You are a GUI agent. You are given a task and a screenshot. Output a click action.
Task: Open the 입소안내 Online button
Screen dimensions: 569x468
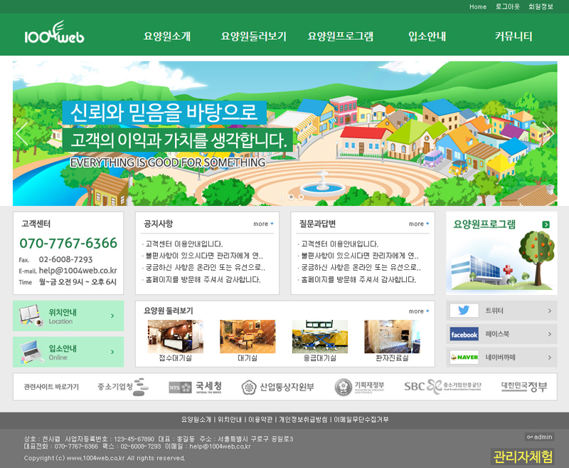tap(68, 352)
